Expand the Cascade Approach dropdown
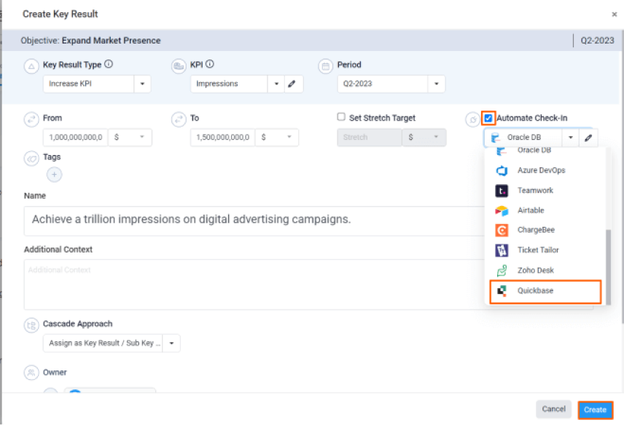624x425 pixels. pyautogui.click(x=171, y=343)
